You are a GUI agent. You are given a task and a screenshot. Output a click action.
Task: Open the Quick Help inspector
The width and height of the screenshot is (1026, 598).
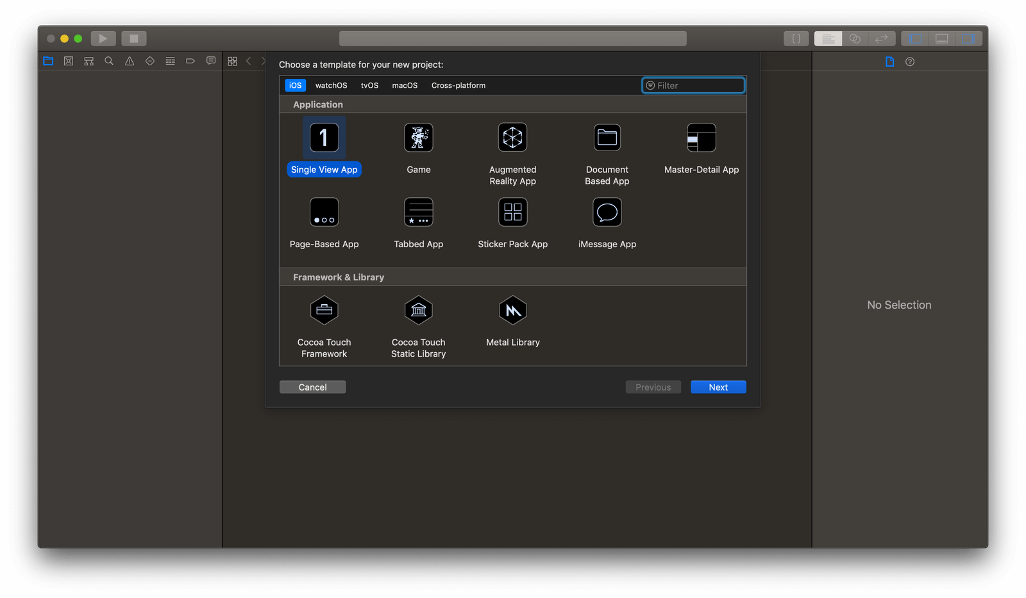click(910, 61)
